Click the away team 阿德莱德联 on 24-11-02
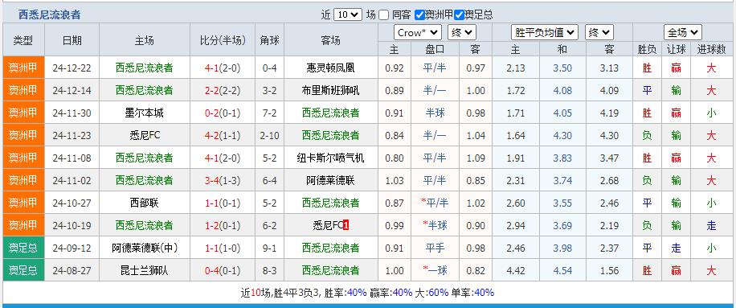This screenshot has width=736, height=308. pos(330,180)
